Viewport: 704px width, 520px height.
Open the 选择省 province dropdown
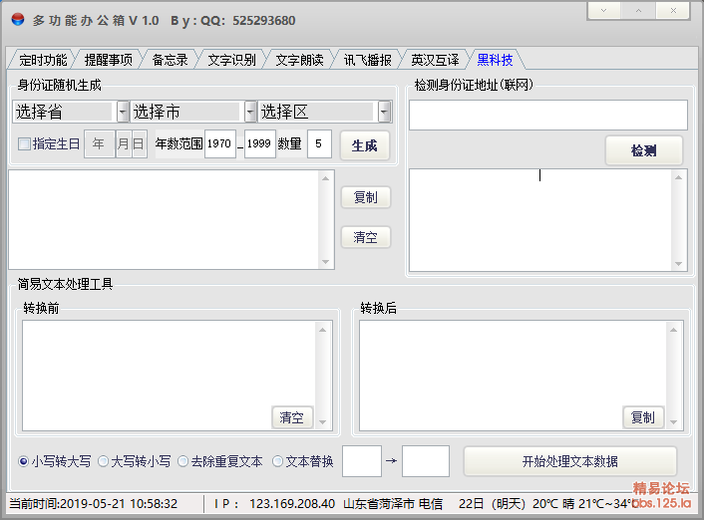click(x=123, y=112)
